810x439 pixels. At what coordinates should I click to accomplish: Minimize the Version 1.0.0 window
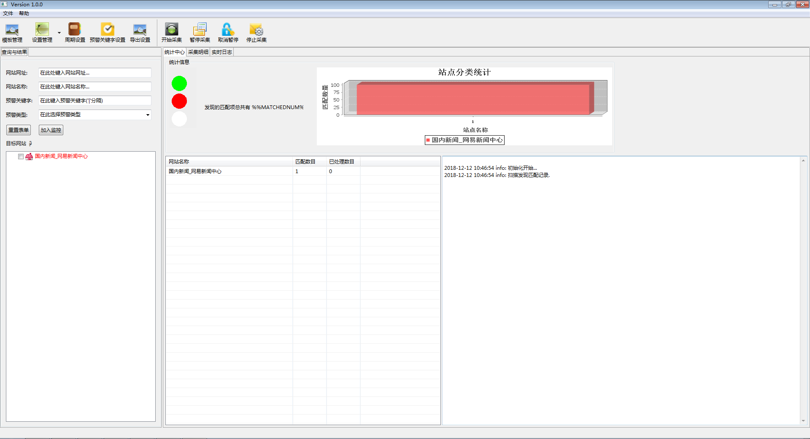tap(775, 5)
